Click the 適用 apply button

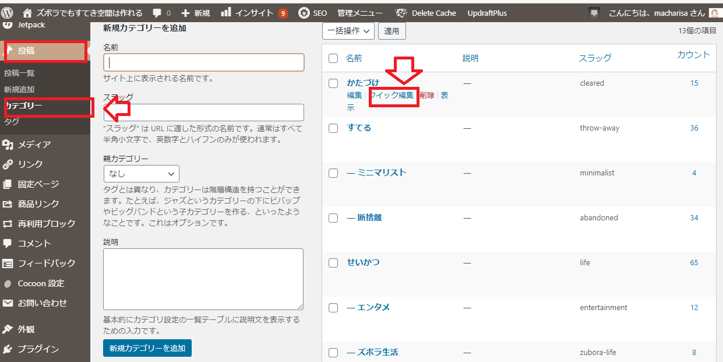point(392,31)
